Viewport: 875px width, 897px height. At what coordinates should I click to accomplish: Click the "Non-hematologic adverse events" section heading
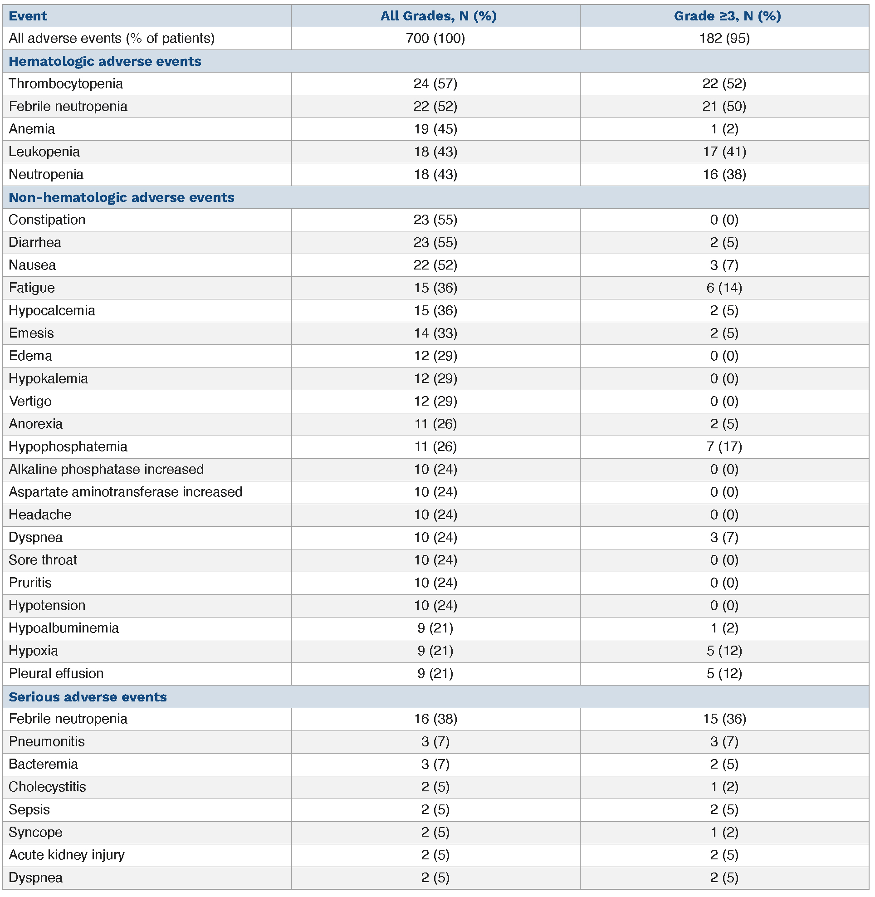[x=121, y=197]
